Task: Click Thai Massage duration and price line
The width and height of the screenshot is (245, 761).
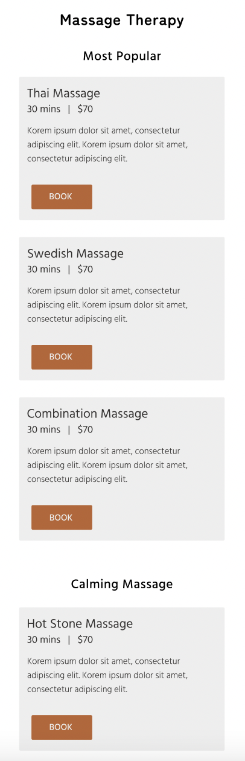Action: click(x=60, y=109)
